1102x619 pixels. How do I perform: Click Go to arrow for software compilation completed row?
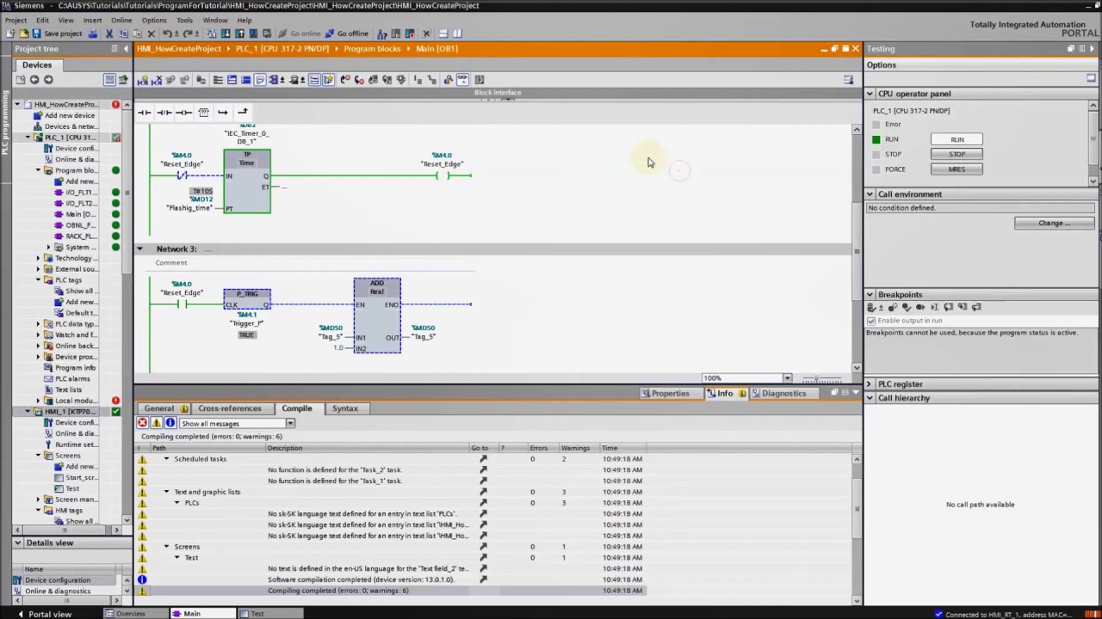[483, 579]
